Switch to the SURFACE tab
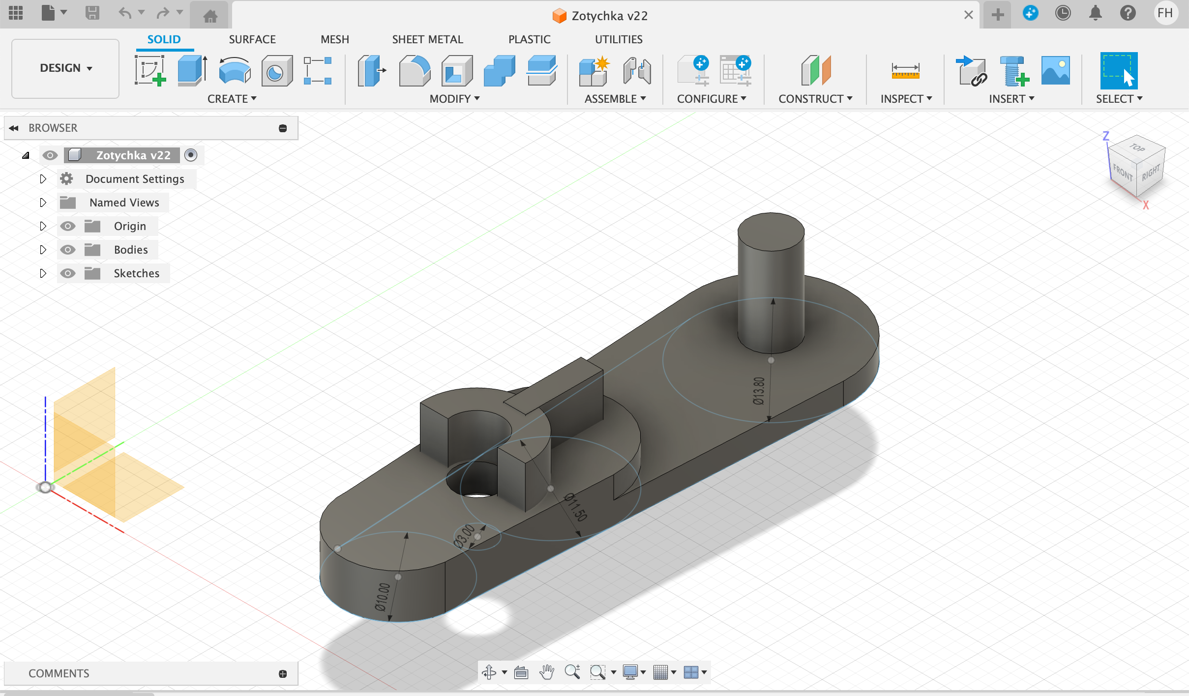 point(252,39)
